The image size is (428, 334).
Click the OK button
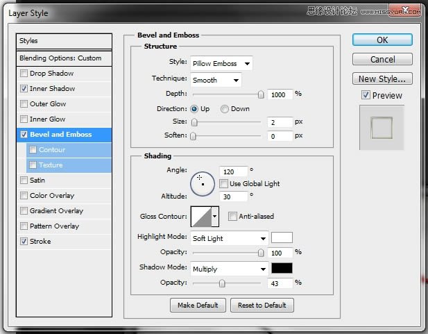(x=382, y=40)
